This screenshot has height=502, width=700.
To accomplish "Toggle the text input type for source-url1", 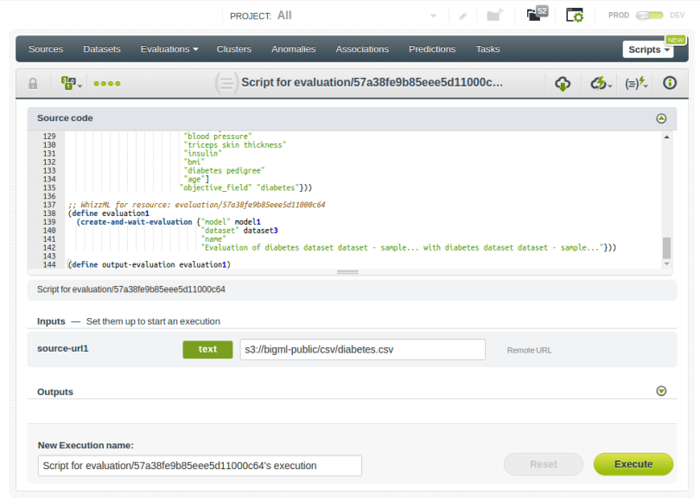I will 207,349.
